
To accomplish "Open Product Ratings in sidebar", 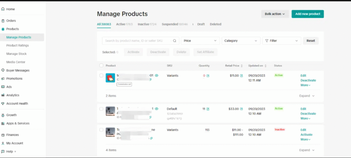I will (17, 45).
